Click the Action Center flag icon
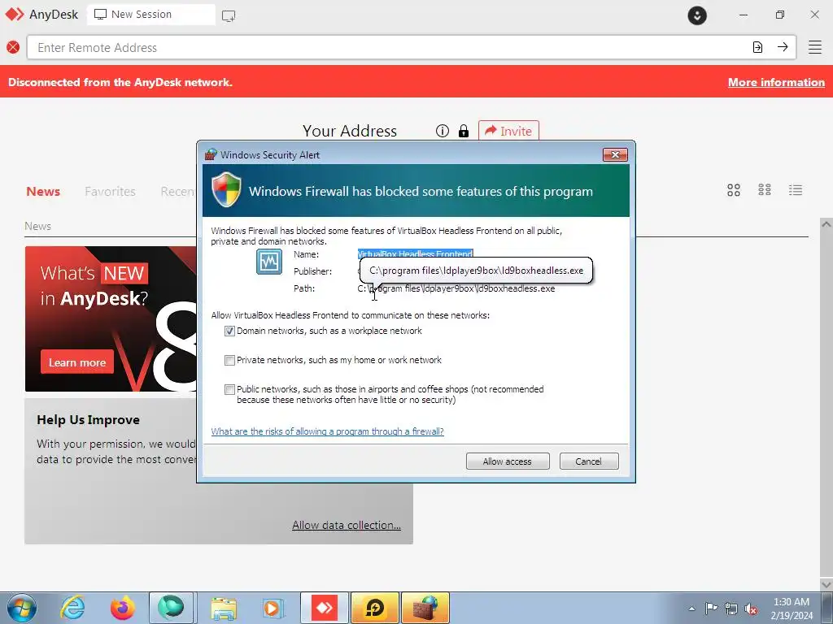 coord(711,608)
